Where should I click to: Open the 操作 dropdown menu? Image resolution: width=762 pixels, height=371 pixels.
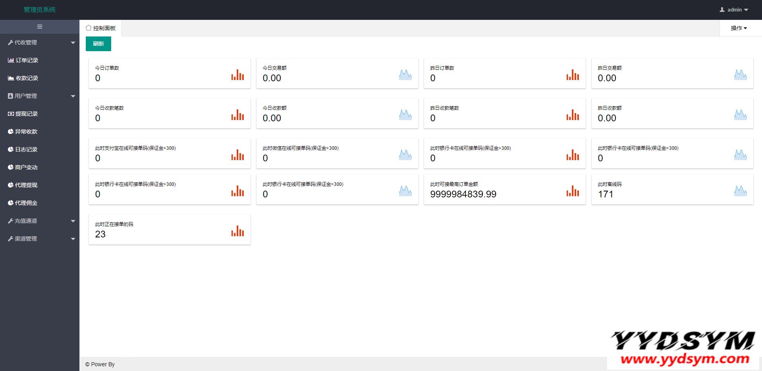click(x=739, y=28)
